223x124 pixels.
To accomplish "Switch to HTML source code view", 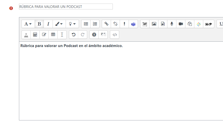I will (115, 35).
